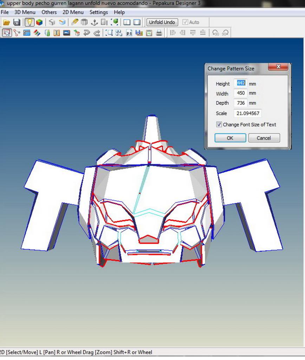Click the box with arrow 3D icon
This screenshot has width=305, height=360.
(x=77, y=33)
